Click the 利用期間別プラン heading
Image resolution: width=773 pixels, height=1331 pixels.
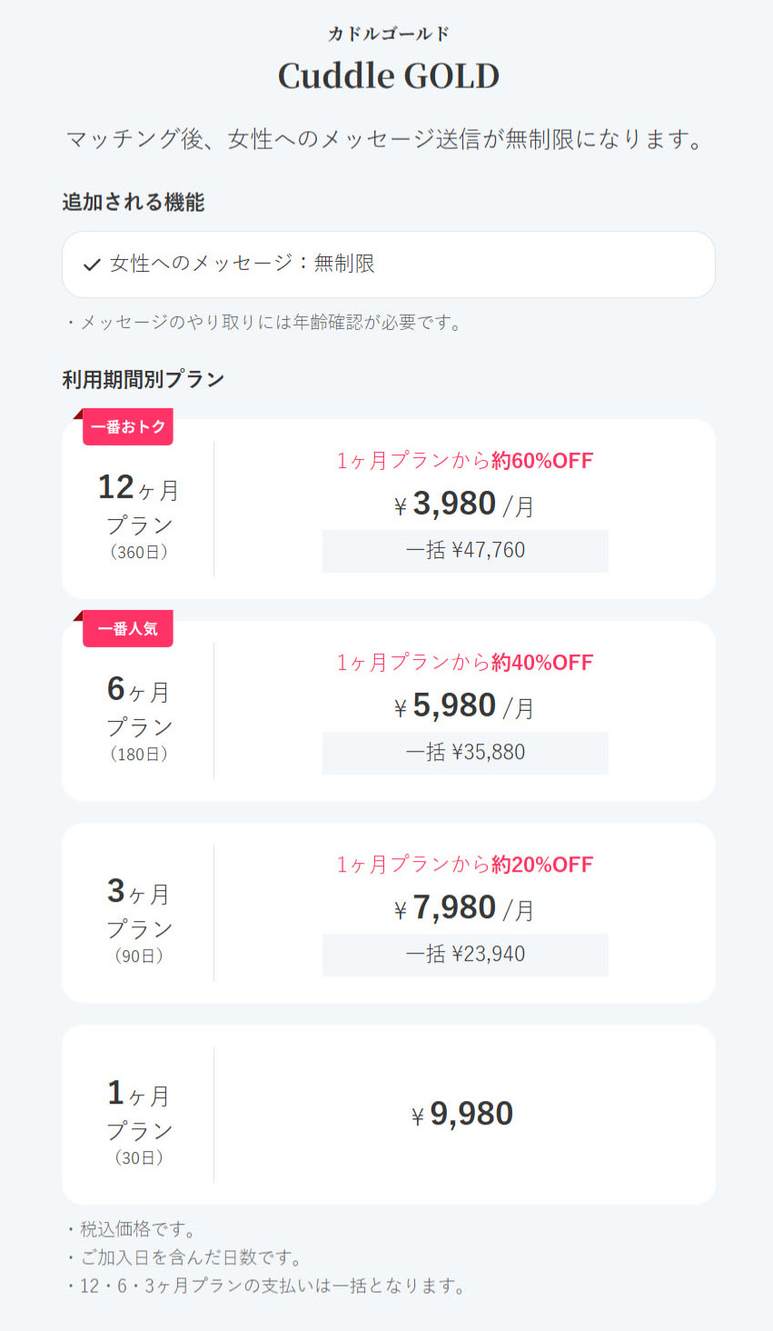point(144,379)
